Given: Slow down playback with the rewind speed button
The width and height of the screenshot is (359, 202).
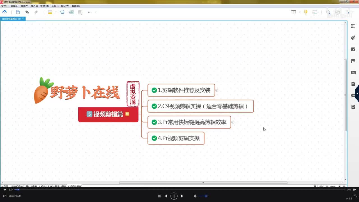Looking at the screenshot, I should pos(5,190).
